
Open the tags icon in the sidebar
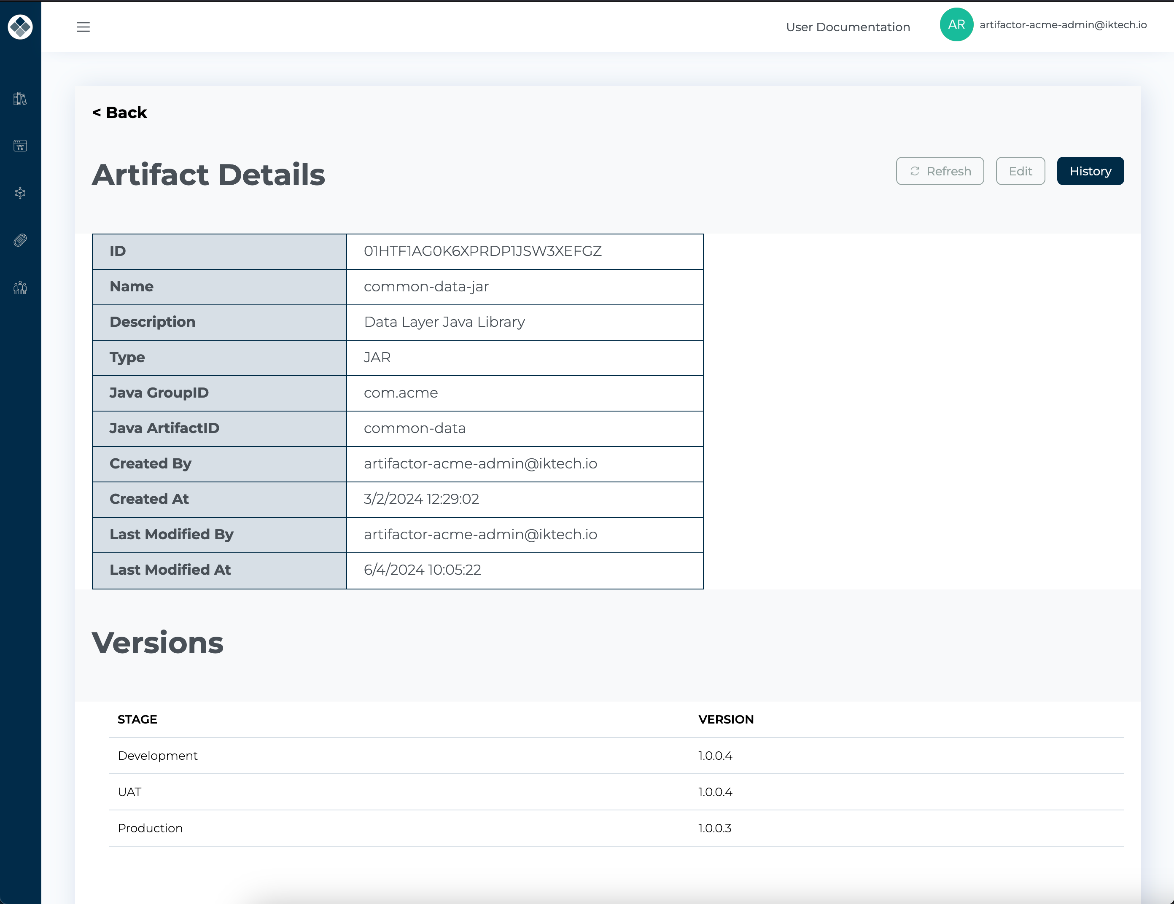coord(20,240)
